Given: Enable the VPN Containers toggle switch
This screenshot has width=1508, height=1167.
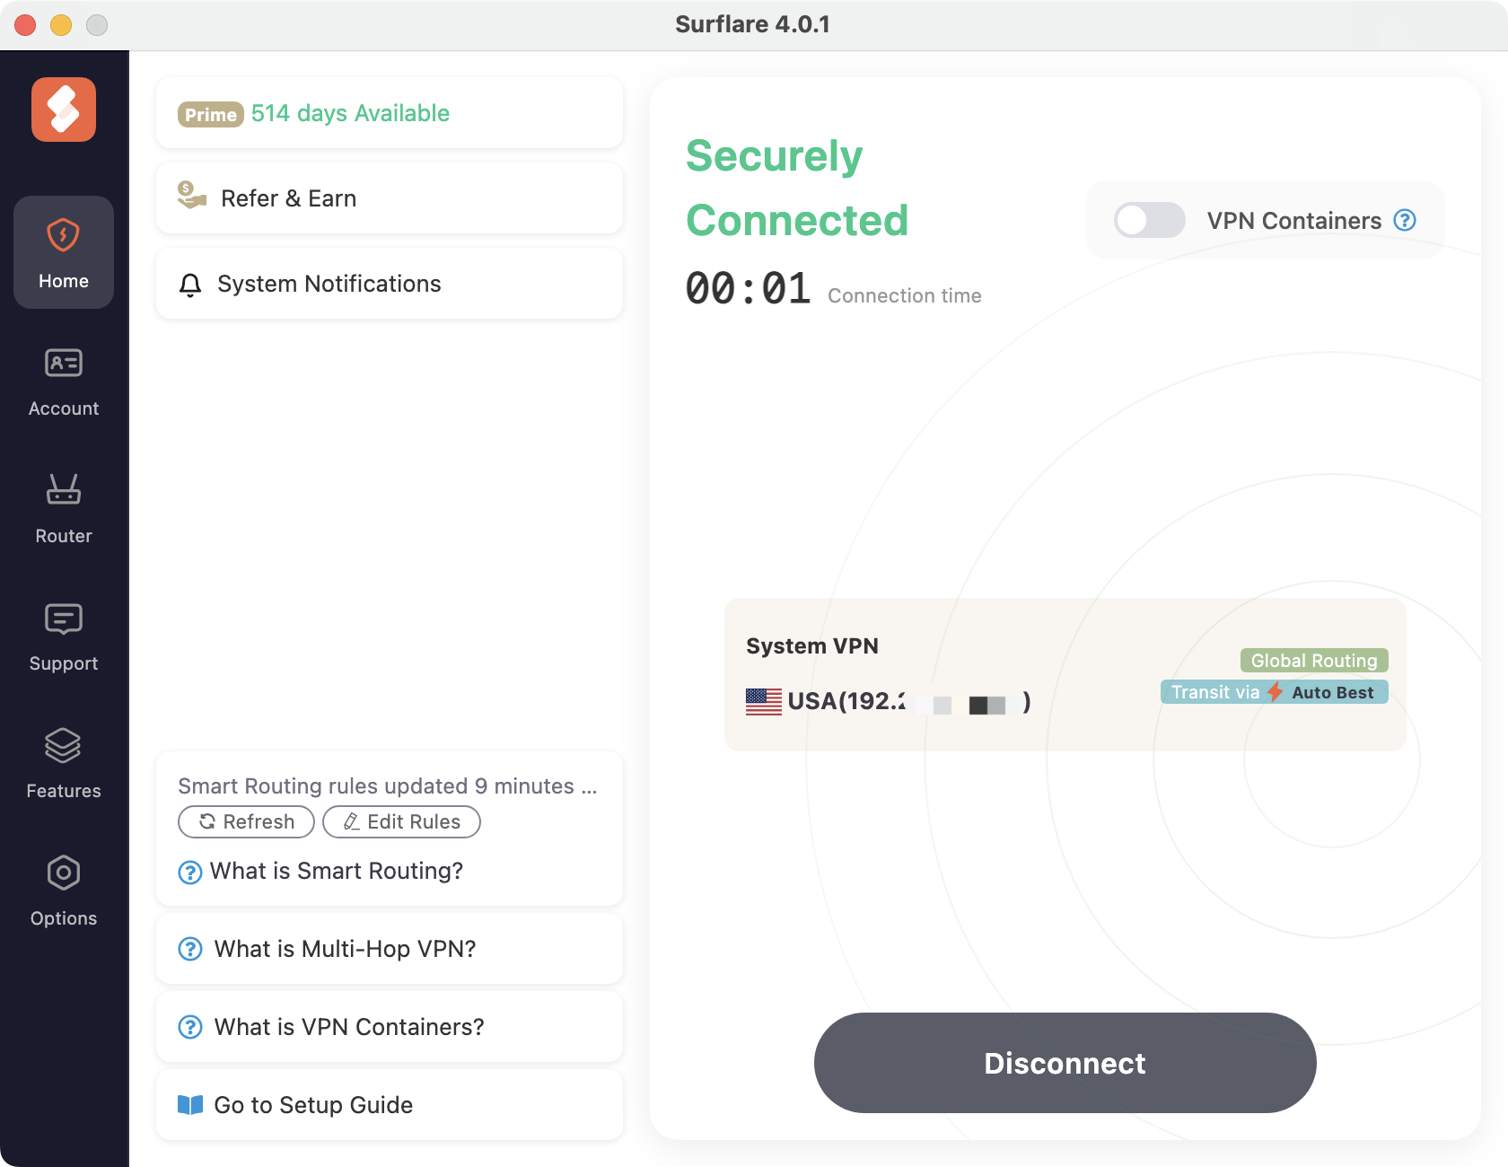Looking at the screenshot, I should (x=1149, y=221).
